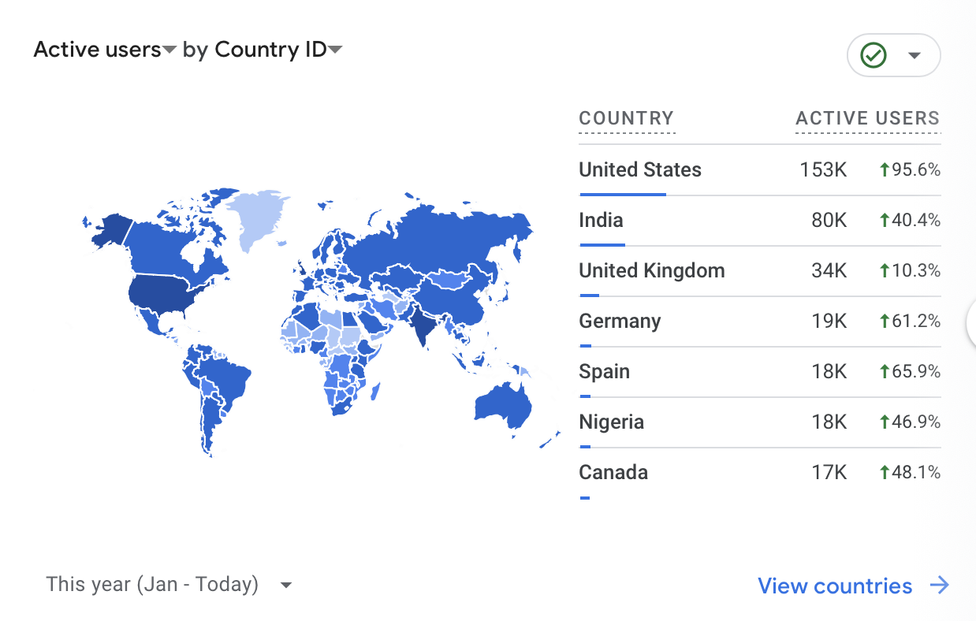Viewport: 976px width, 621px height.
Task: Open the View countries report
Action: pyautogui.click(x=833, y=586)
